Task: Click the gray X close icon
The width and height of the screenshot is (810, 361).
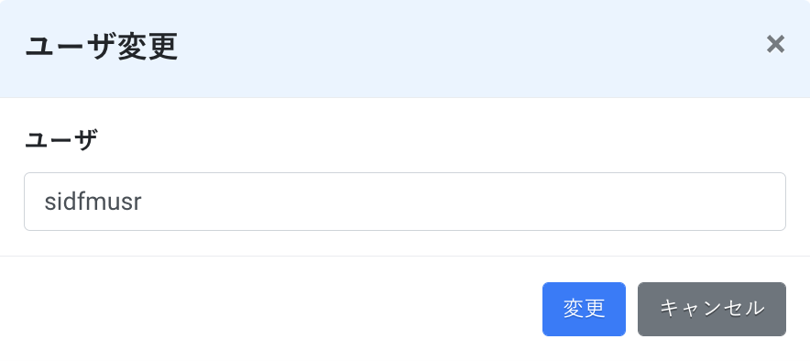Action: (775, 44)
